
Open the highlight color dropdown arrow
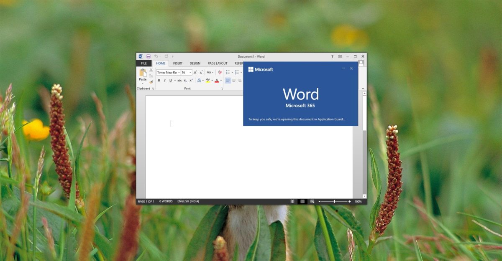point(212,80)
